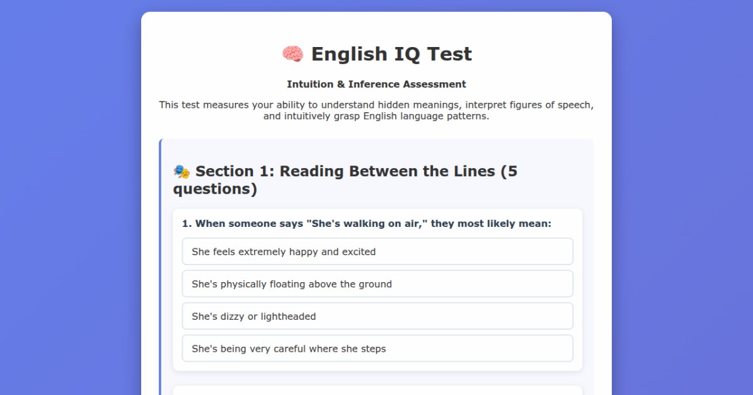
Task: Click the theater masks emoji in Section 1
Action: click(x=181, y=171)
